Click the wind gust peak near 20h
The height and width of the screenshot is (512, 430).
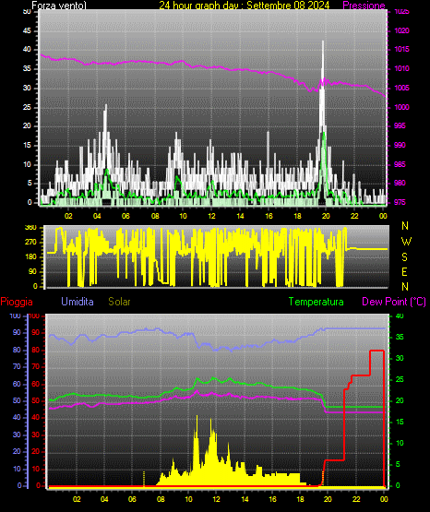tap(323, 42)
